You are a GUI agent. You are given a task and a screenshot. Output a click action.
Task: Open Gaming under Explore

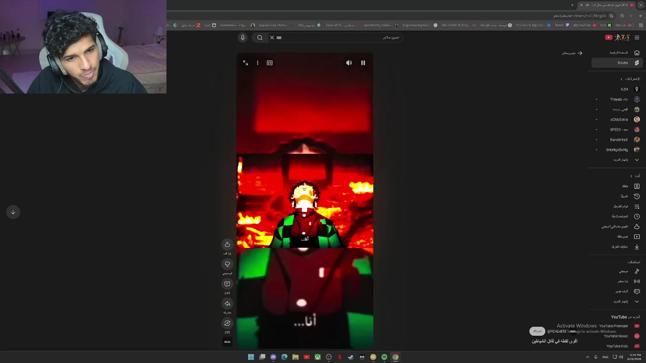coord(618,291)
